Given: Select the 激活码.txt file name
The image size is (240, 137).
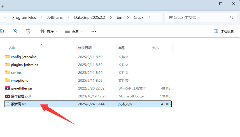Looking at the screenshot, I should point(18,104).
